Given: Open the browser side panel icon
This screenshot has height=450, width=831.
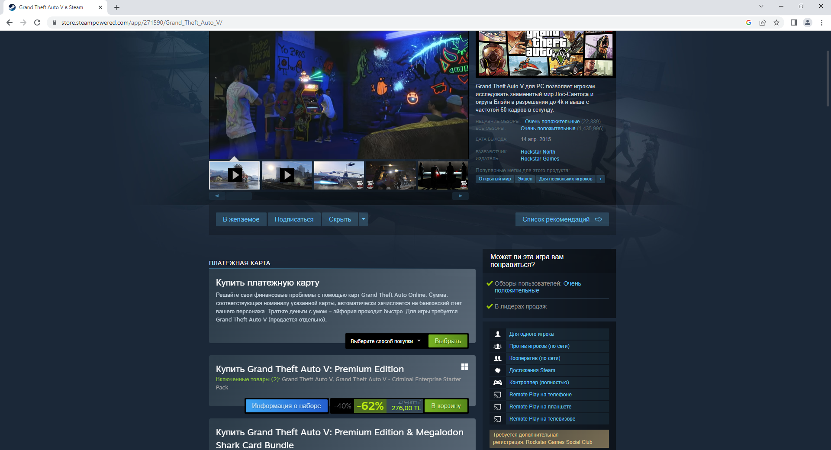Looking at the screenshot, I should point(793,22).
